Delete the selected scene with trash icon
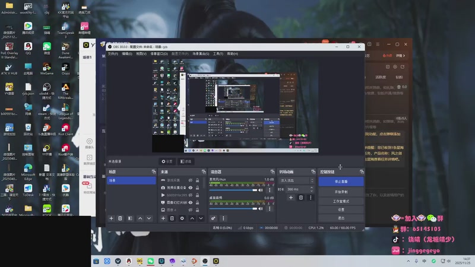The height and width of the screenshot is (267, 475). pos(120,218)
